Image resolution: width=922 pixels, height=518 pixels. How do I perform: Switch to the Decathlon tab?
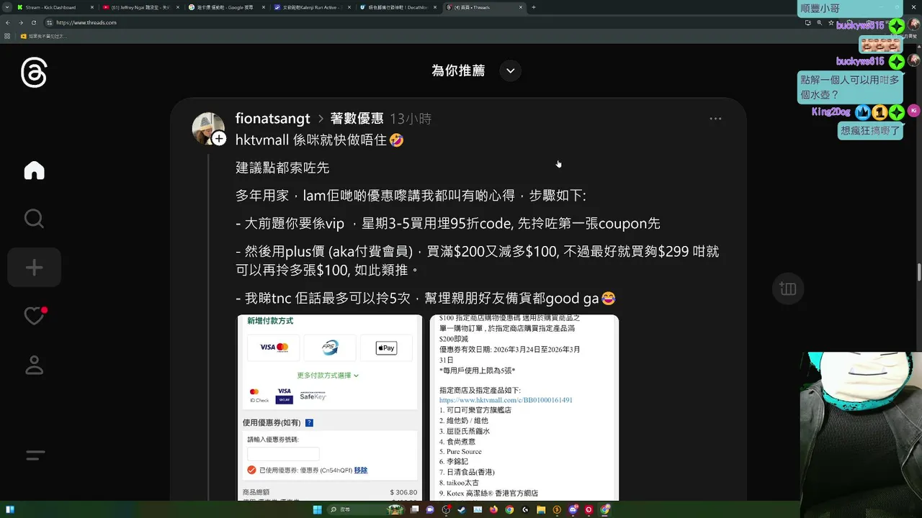tap(398, 7)
